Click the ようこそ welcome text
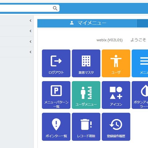Image resolution: width=148 pixels, height=148 pixels. [x=138, y=40]
